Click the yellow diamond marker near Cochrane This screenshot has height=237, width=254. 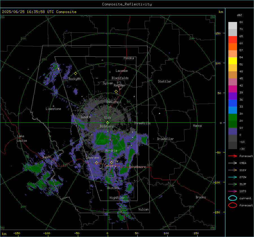point(97,163)
